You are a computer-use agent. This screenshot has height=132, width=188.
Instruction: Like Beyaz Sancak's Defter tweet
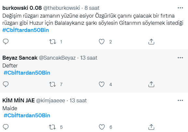pyautogui.click(x=102, y=84)
